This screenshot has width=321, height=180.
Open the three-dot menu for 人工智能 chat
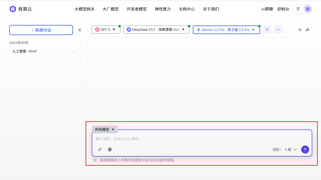(x=74, y=51)
